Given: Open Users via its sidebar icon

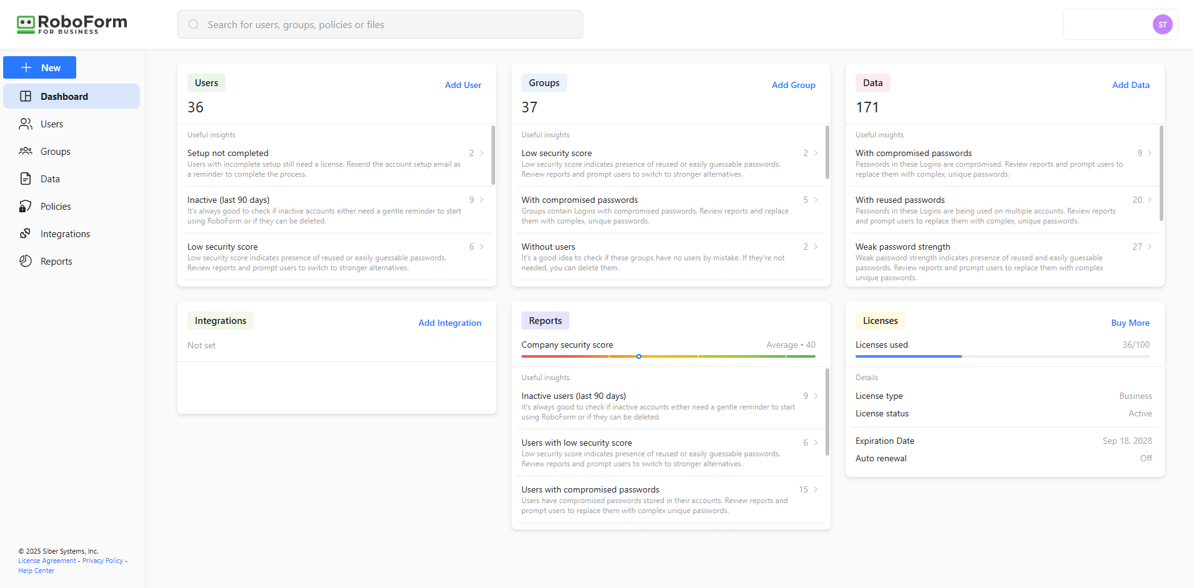Looking at the screenshot, I should pos(26,124).
